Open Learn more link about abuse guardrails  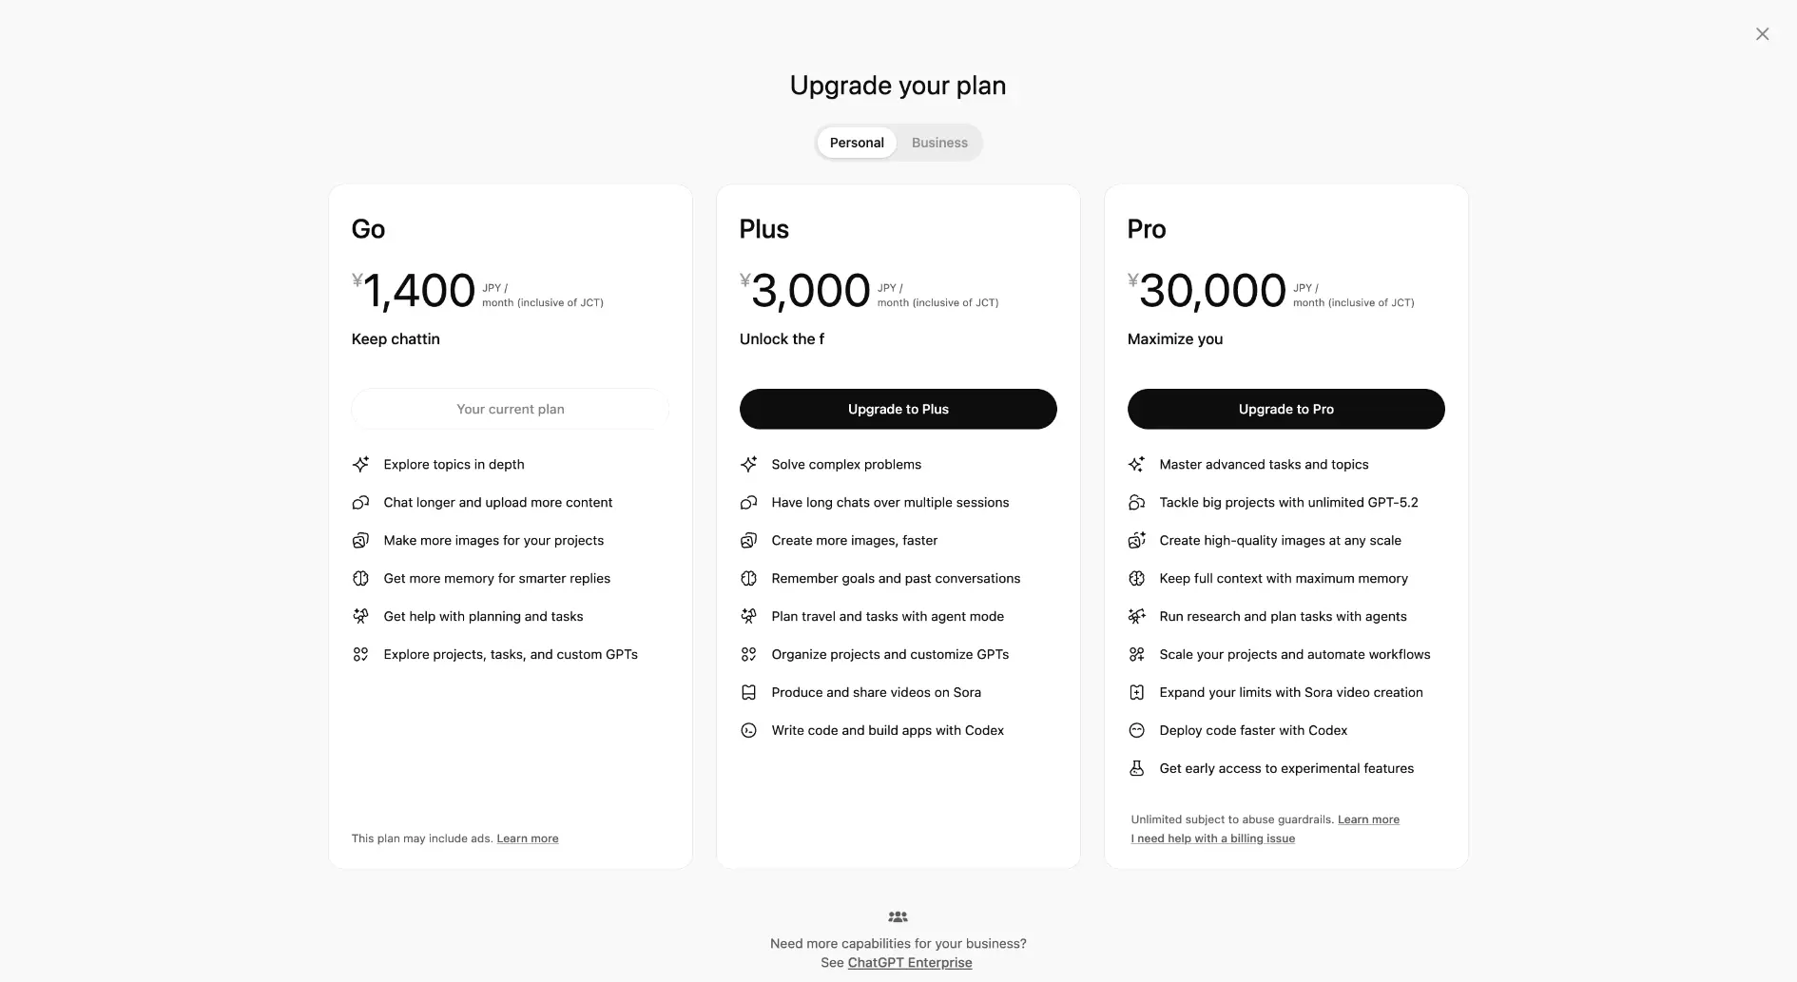pyautogui.click(x=1368, y=819)
